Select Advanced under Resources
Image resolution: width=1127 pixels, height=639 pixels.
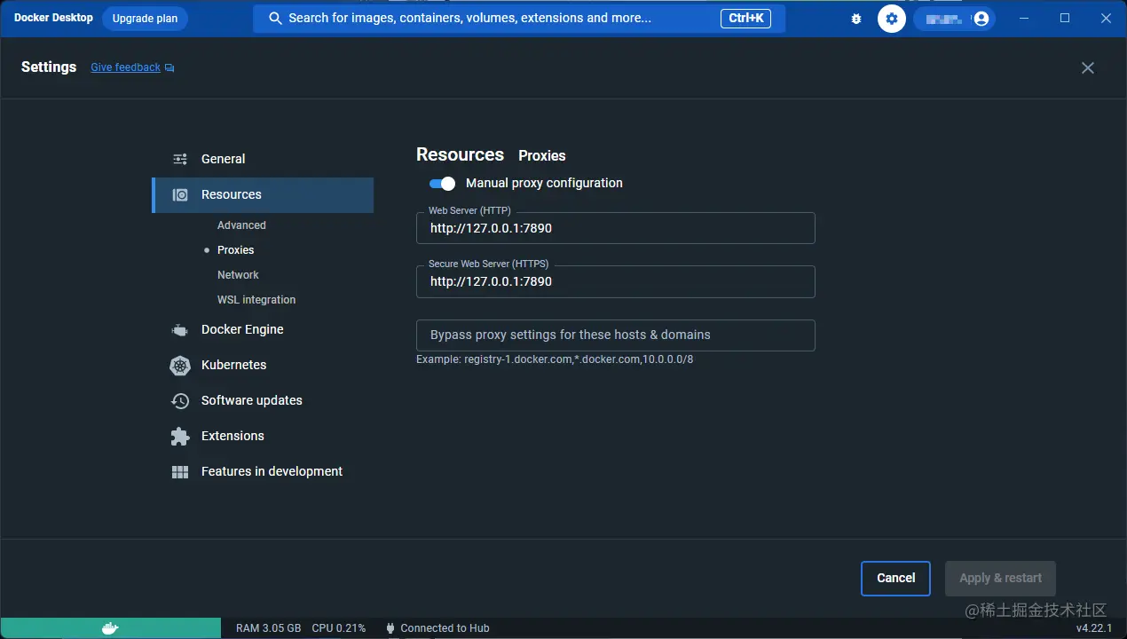click(241, 225)
